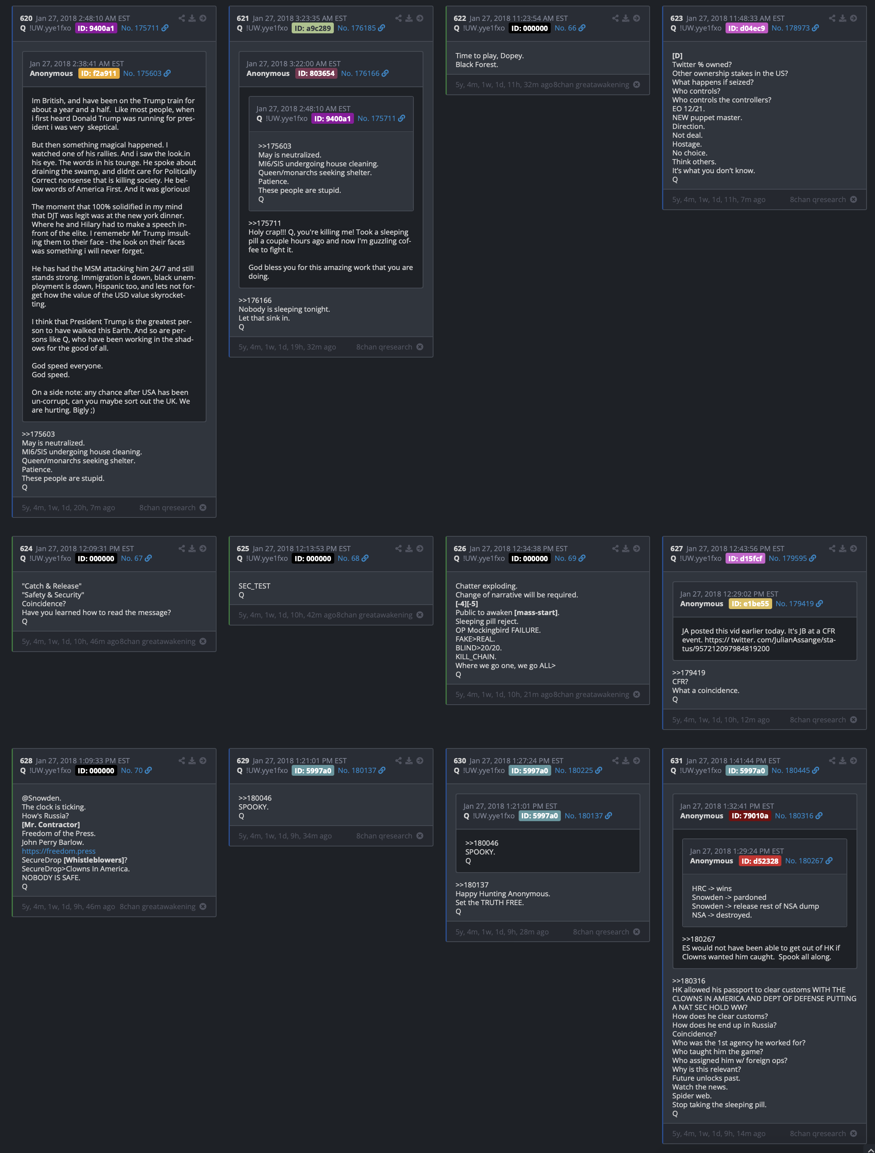This screenshot has height=1153, width=875.
Task: Click the ID: 803654 badge
Action: point(316,74)
